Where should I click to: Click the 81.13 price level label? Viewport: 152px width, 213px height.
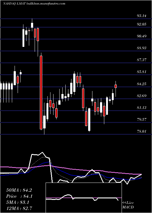pos(142,108)
